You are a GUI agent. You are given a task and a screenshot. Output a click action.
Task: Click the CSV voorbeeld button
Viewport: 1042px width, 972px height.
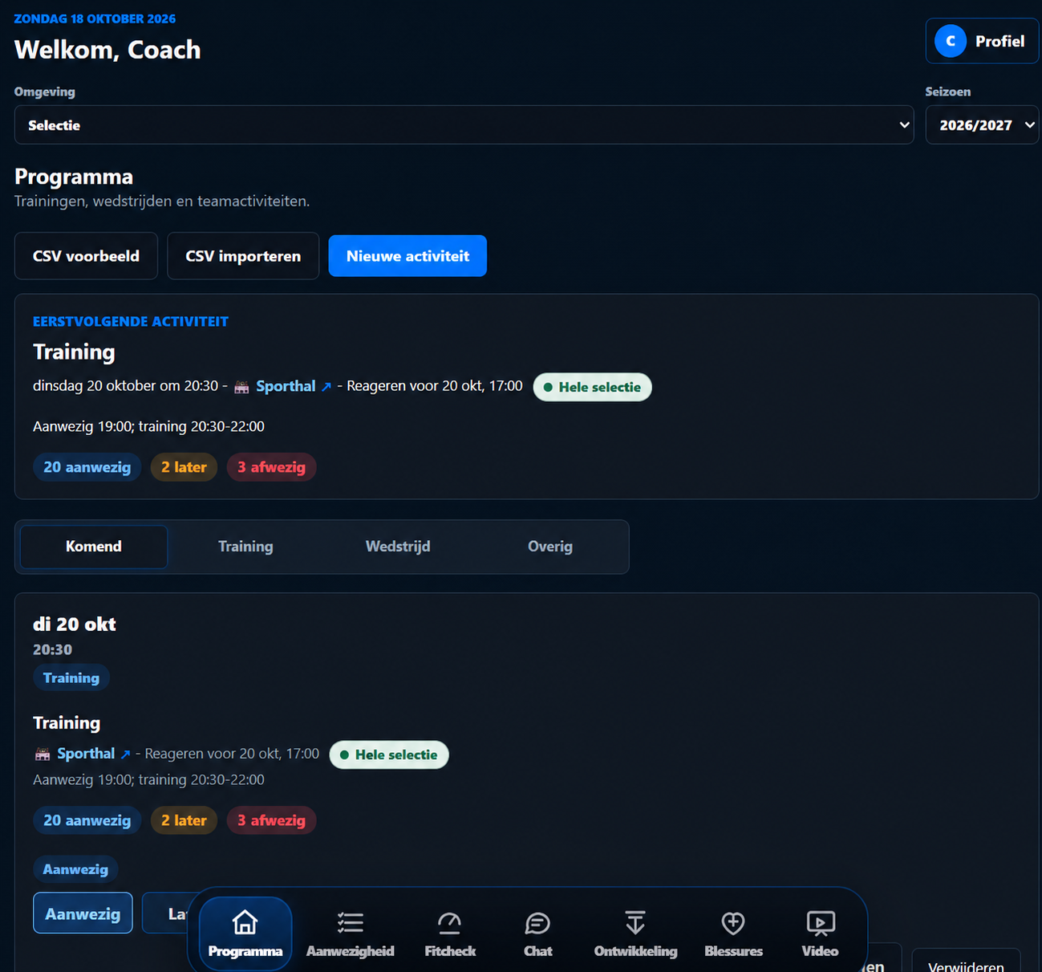86,256
